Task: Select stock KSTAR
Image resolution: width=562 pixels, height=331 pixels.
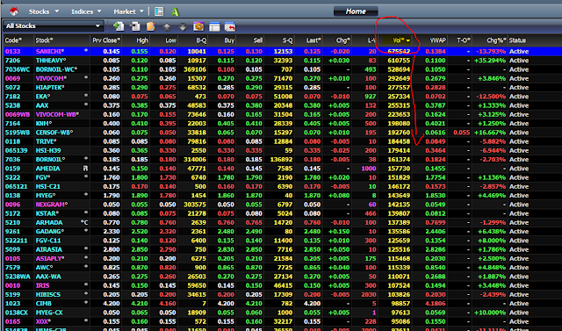Action: point(47,213)
